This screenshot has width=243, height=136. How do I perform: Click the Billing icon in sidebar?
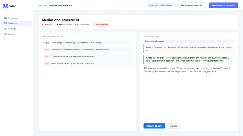5,34
